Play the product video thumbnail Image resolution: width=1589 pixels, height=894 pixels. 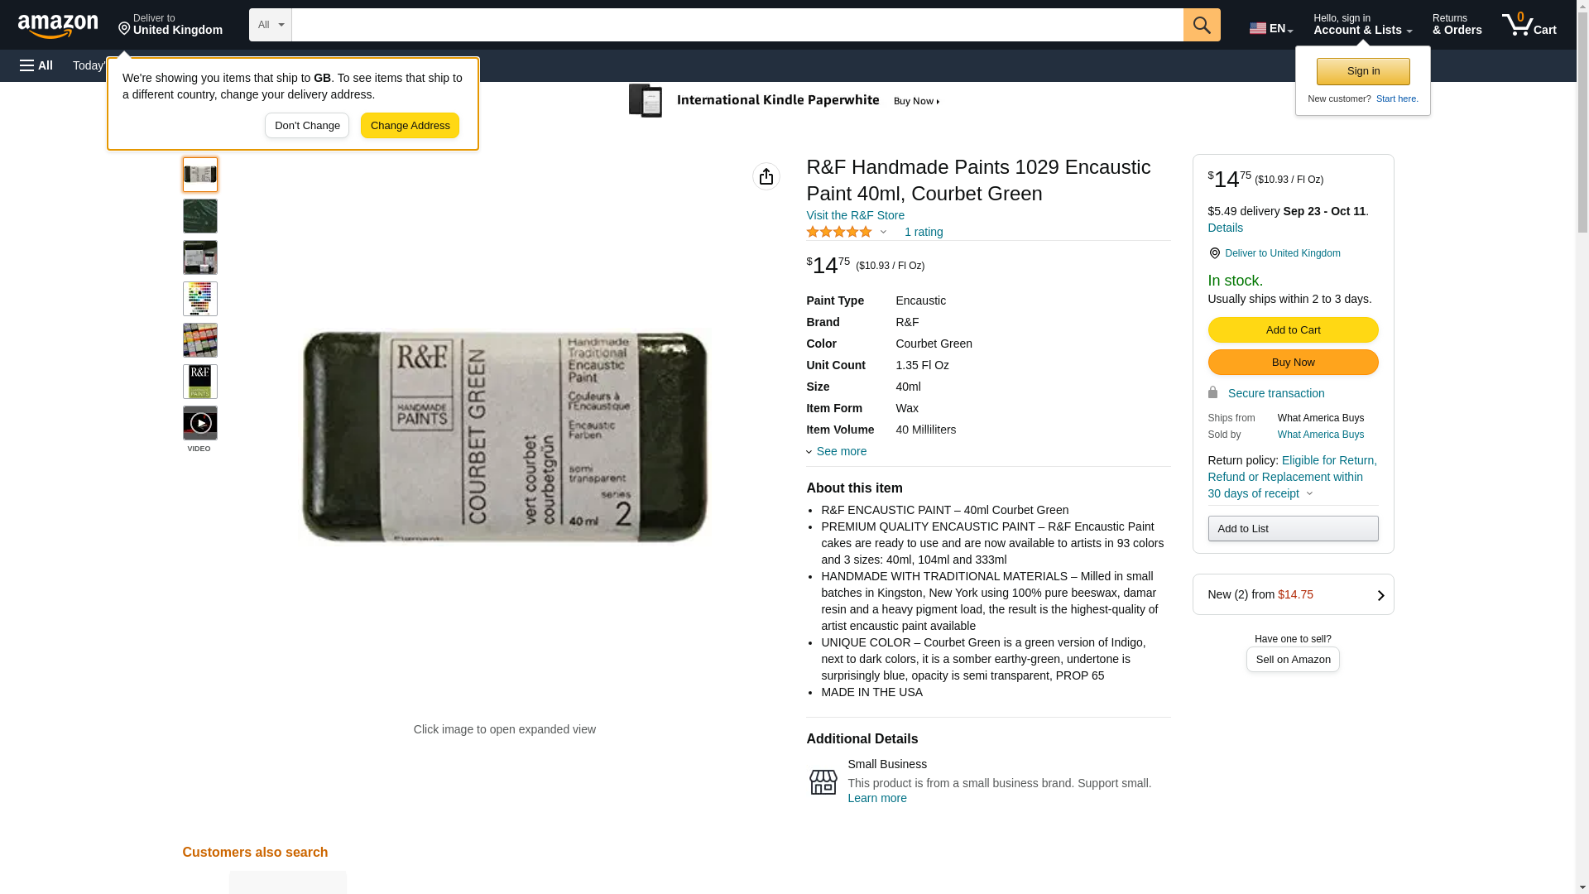point(200,423)
